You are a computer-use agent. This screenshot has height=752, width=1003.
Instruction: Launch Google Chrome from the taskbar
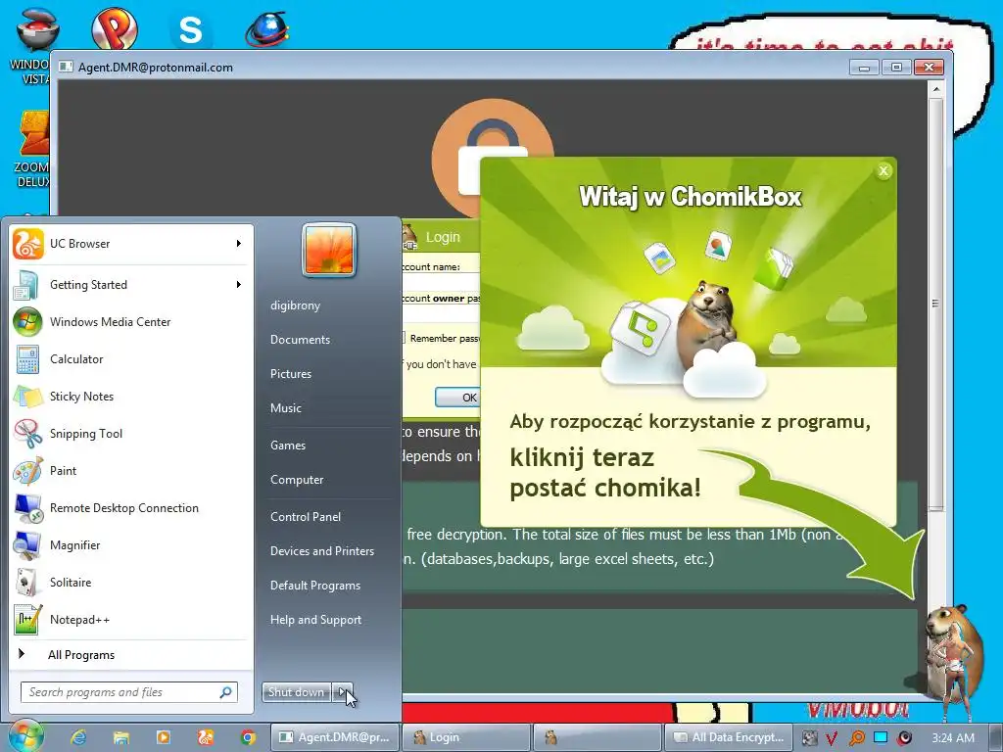(248, 737)
